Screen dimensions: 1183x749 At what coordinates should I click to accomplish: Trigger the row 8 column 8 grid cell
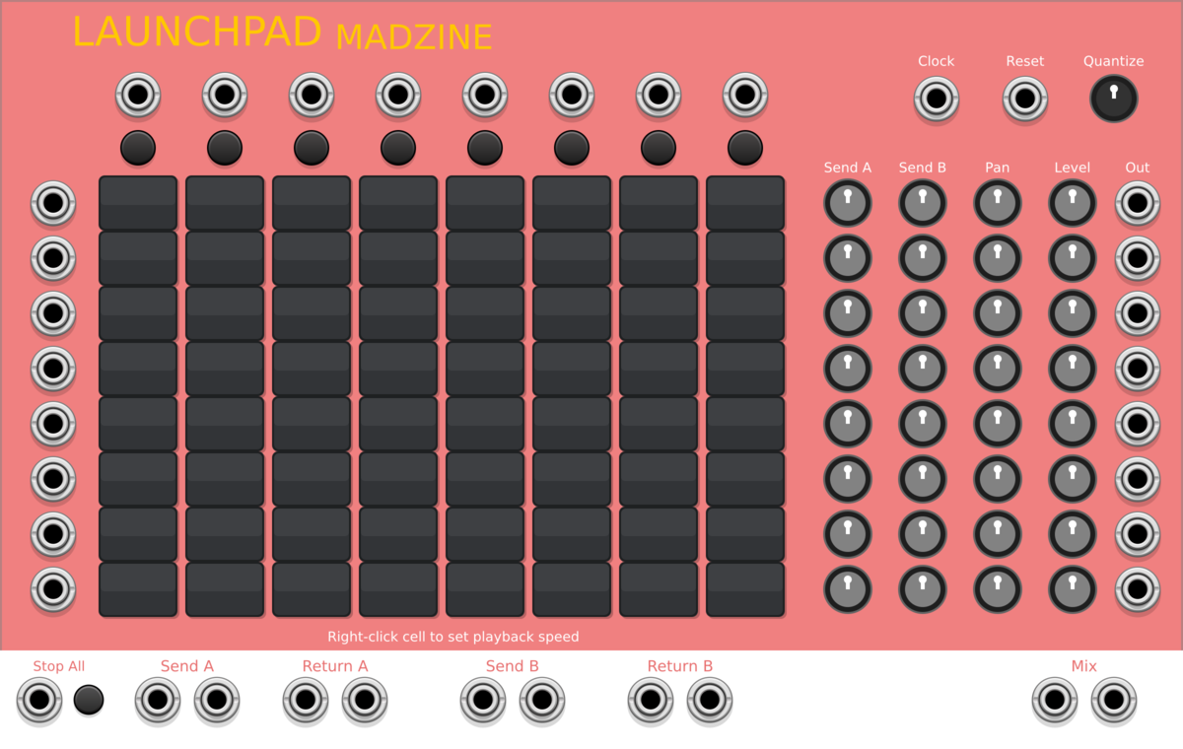pos(745,589)
